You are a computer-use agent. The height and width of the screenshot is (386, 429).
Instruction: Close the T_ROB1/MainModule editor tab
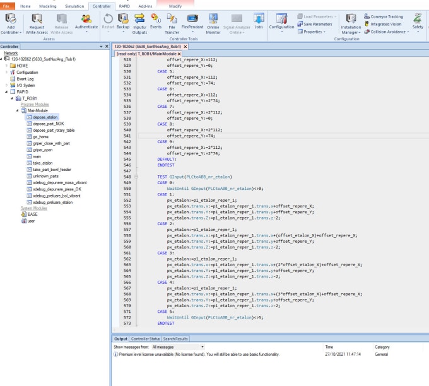pos(179,54)
